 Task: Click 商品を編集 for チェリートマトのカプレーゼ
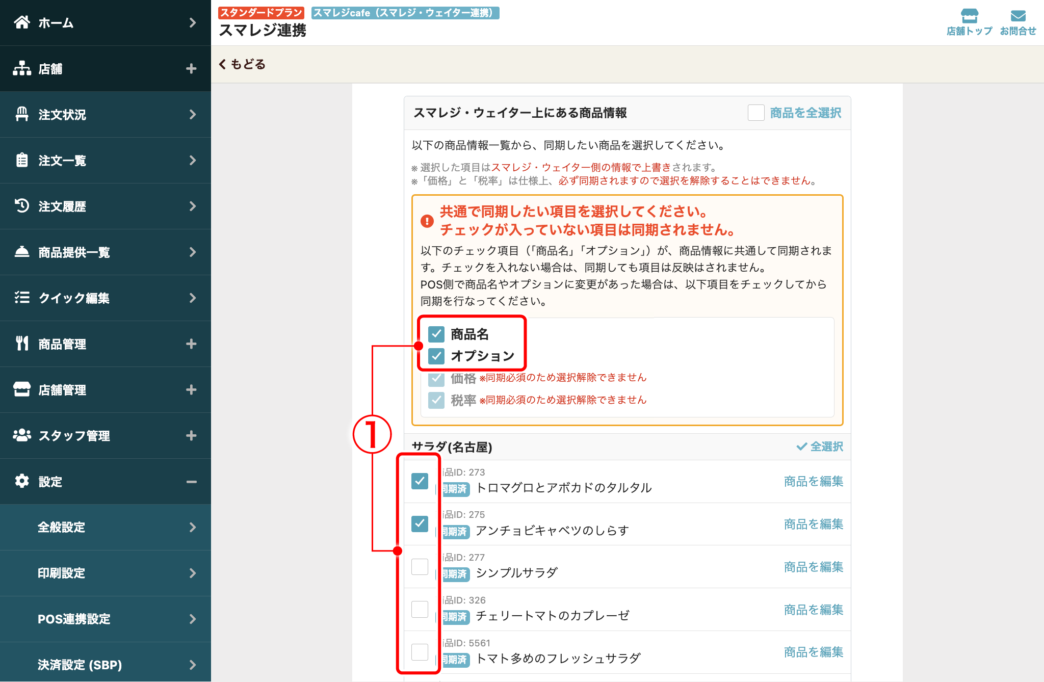coord(814,610)
